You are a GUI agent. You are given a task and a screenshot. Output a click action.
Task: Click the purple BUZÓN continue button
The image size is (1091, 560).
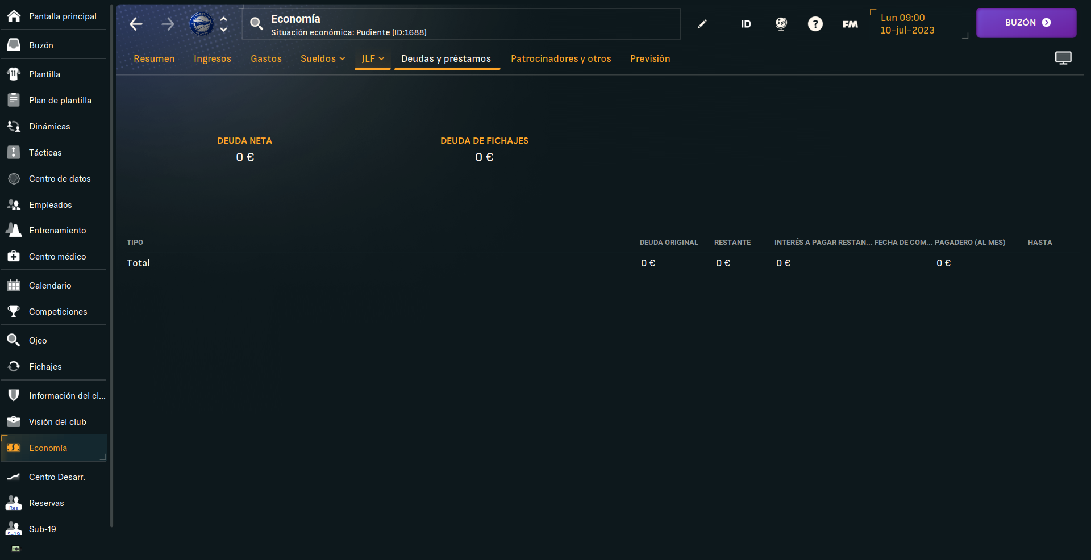tap(1026, 23)
